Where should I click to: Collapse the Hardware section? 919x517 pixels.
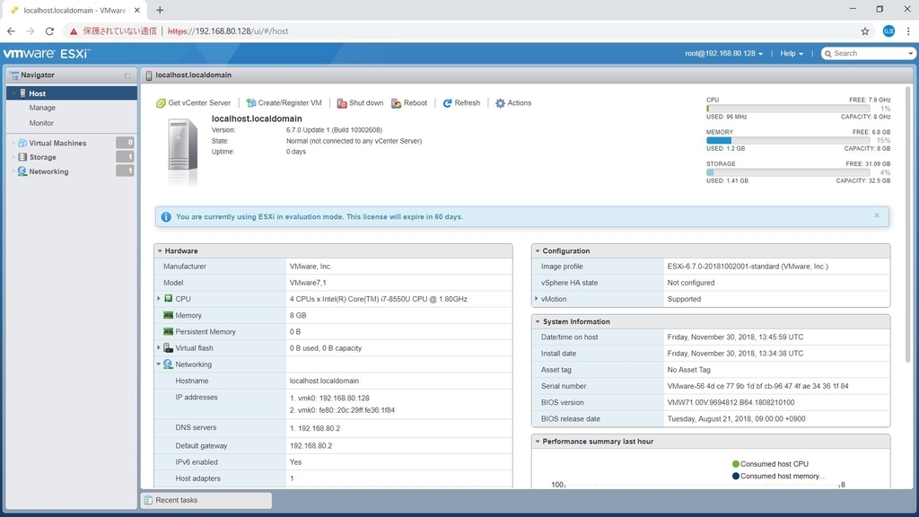pyautogui.click(x=160, y=251)
